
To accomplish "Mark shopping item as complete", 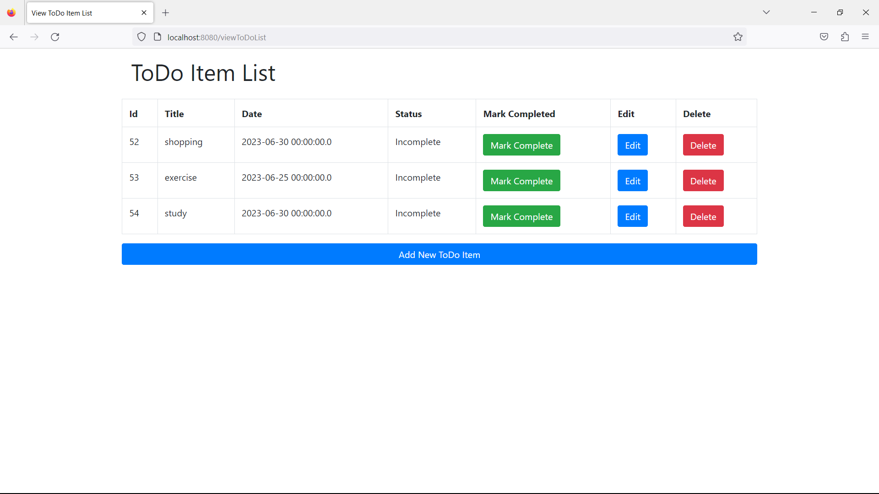I will tap(521, 145).
